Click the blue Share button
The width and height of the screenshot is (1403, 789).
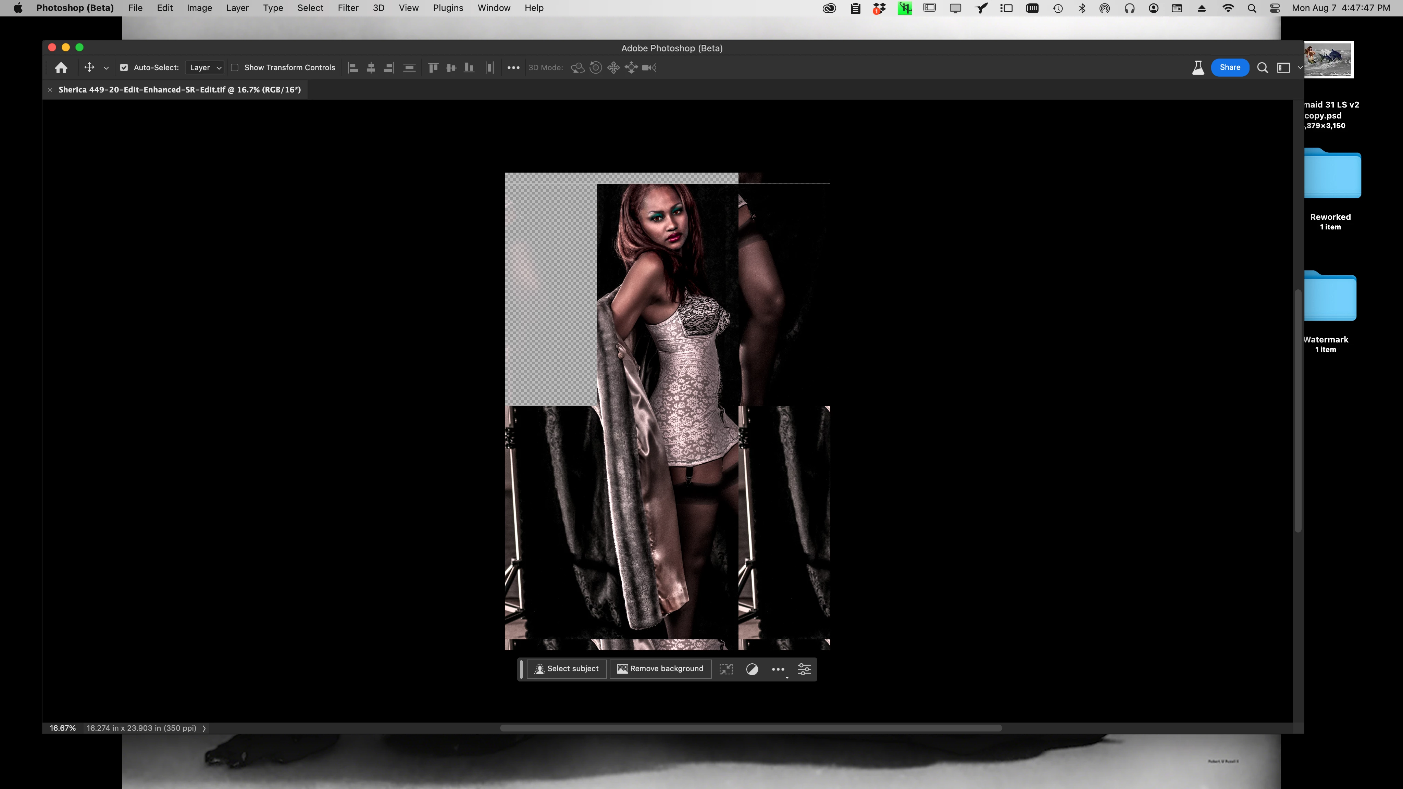coord(1229,67)
